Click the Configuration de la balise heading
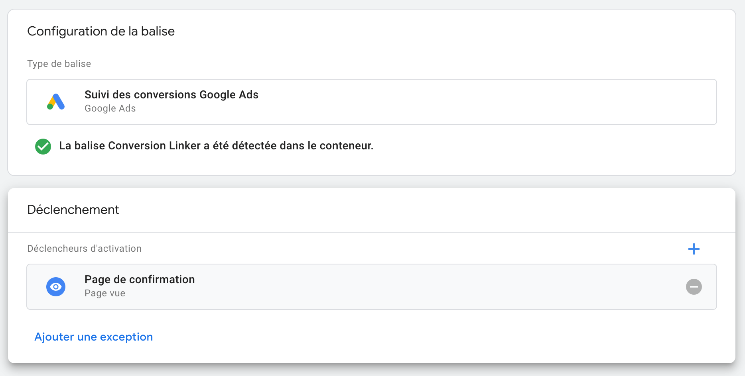 [101, 31]
